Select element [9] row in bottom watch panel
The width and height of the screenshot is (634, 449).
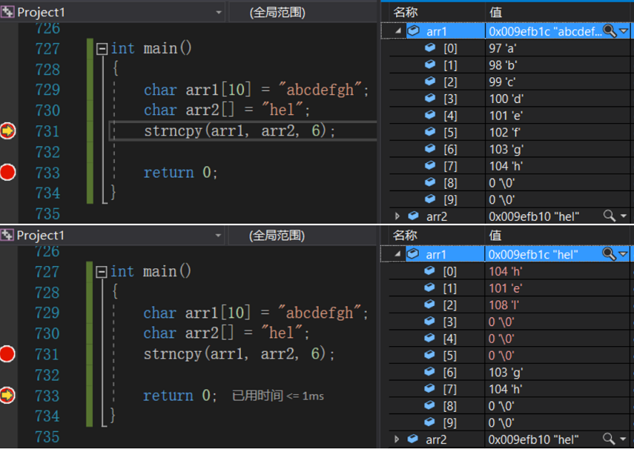(509, 423)
